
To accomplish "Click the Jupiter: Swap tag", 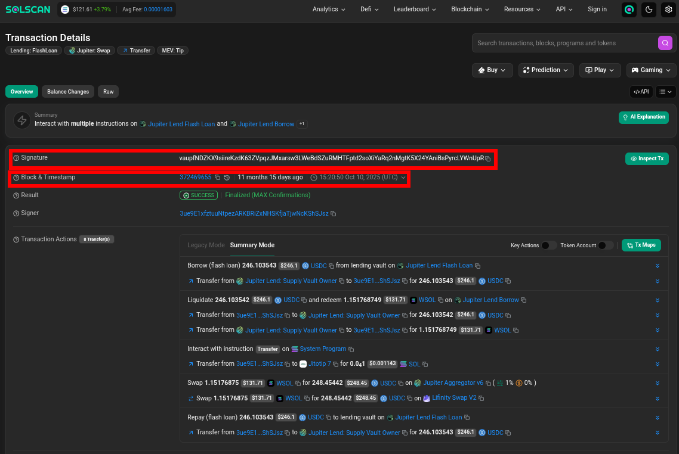I will coord(89,51).
